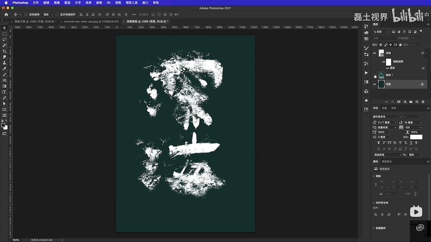This screenshot has height=242, width=431.
Task: Enable the 显示变换控件 checkbox
Action: [57, 15]
